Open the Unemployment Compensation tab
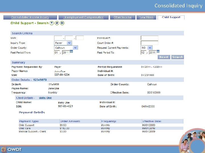Image resolution: width=205 pixels, height=153 pixels. (x=83, y=17)
